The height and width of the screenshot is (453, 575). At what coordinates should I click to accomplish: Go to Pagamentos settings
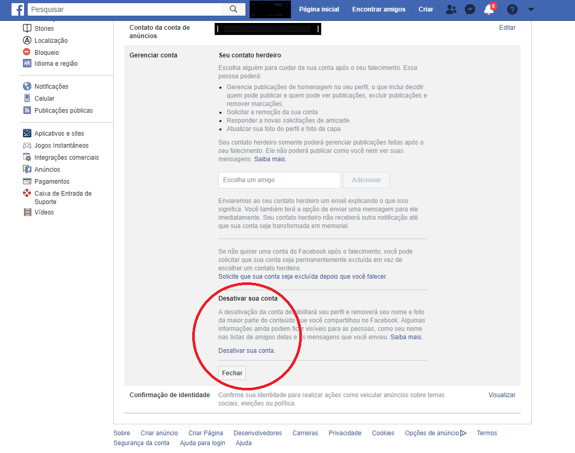click(x=52, y=182)
